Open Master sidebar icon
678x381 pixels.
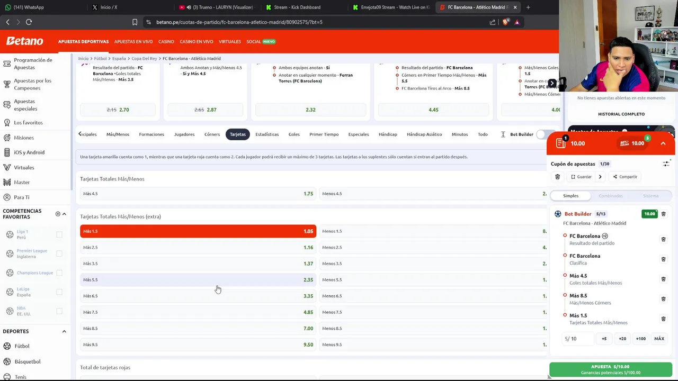click(x=7, y=182)
